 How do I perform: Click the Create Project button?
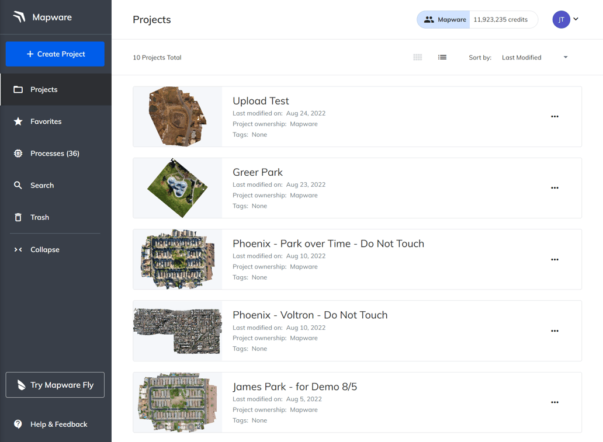pyautogui.click(x=54, y=54)
